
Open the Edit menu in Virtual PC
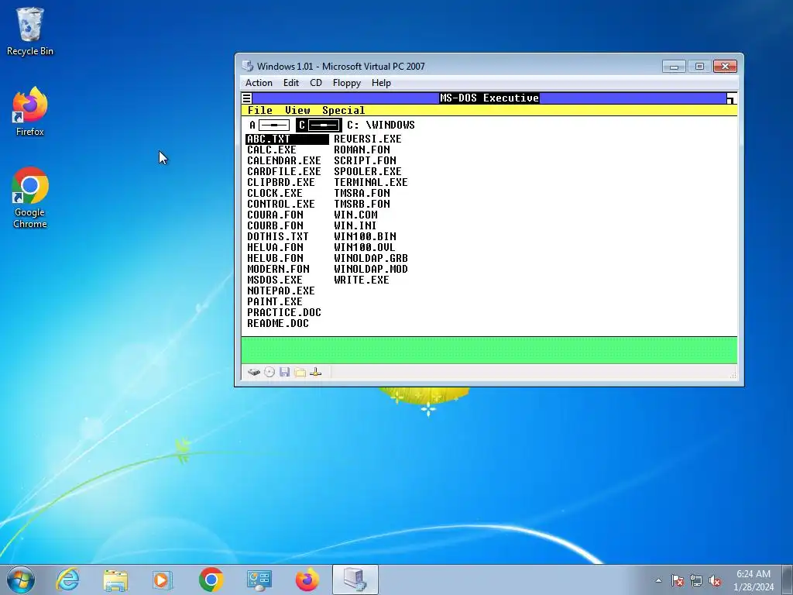click(291, 83)
